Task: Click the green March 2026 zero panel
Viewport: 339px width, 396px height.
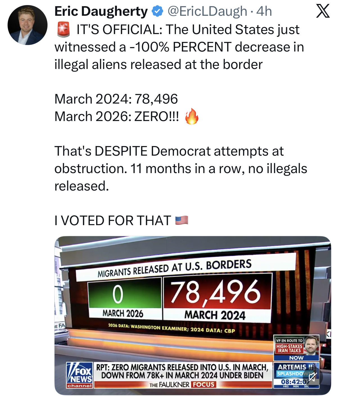Action: (125, 294)
